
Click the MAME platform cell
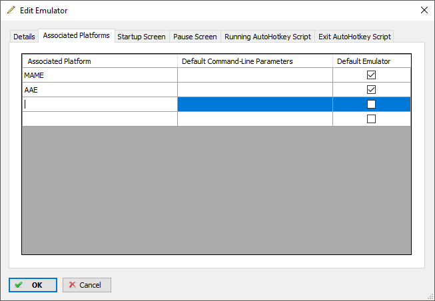pyautogui.click(x=100, y=75)
